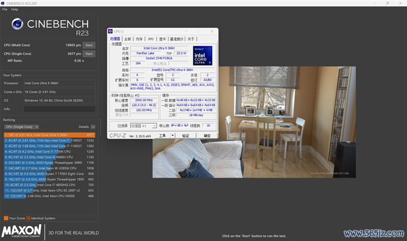Switch to CPU-Z 关于 tab
407x241 pixels.
[191, 39]
